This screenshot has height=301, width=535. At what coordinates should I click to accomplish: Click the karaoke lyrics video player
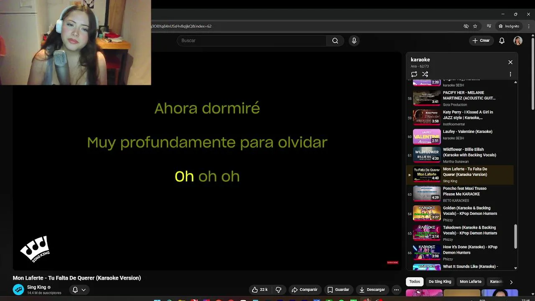207,161
